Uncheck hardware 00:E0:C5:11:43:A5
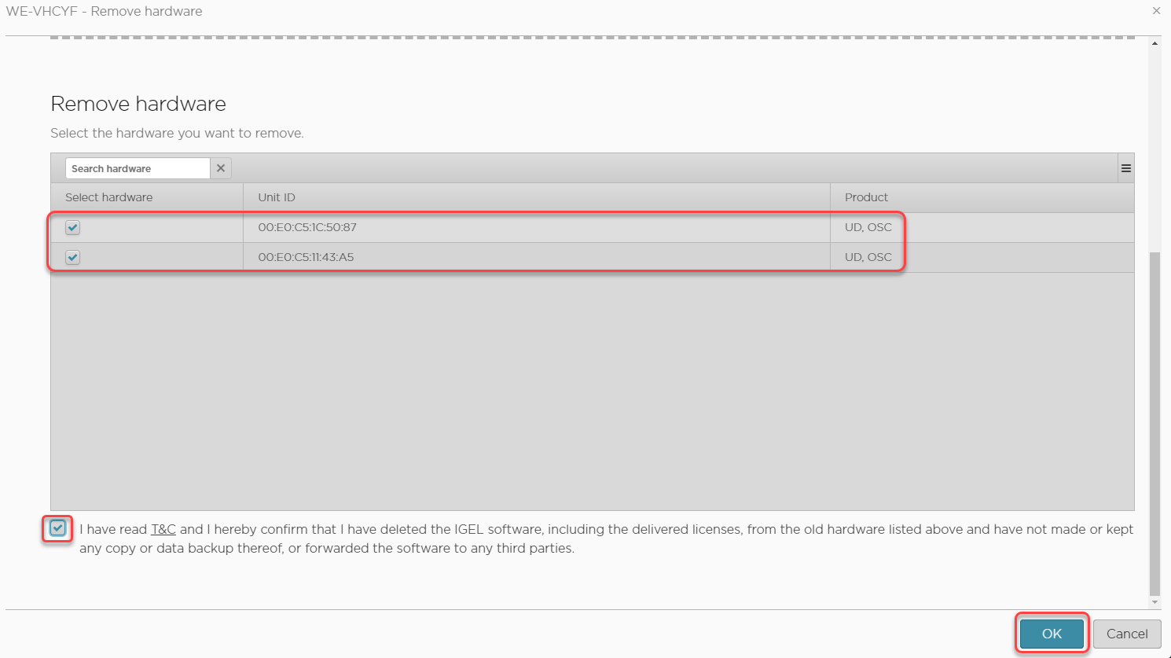Viewport: 1171px width, 658px height. (x=73, y=257)
